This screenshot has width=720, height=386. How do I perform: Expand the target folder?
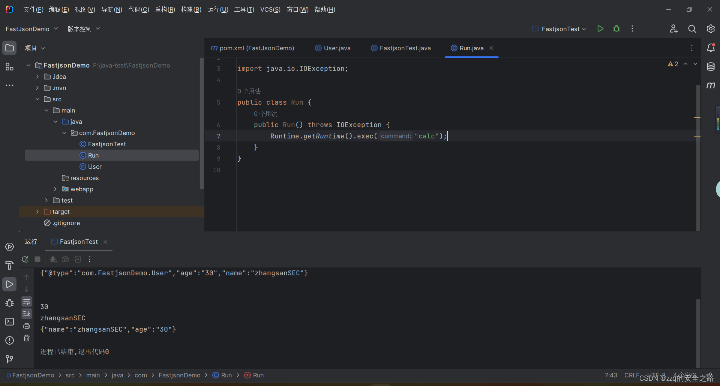coord(37,212)
